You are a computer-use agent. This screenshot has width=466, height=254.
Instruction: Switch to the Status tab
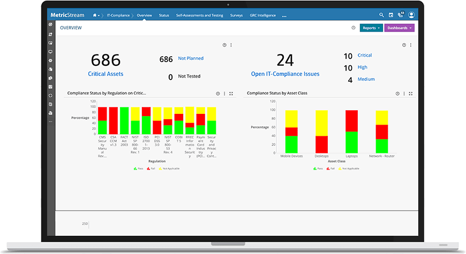point(164,15)
